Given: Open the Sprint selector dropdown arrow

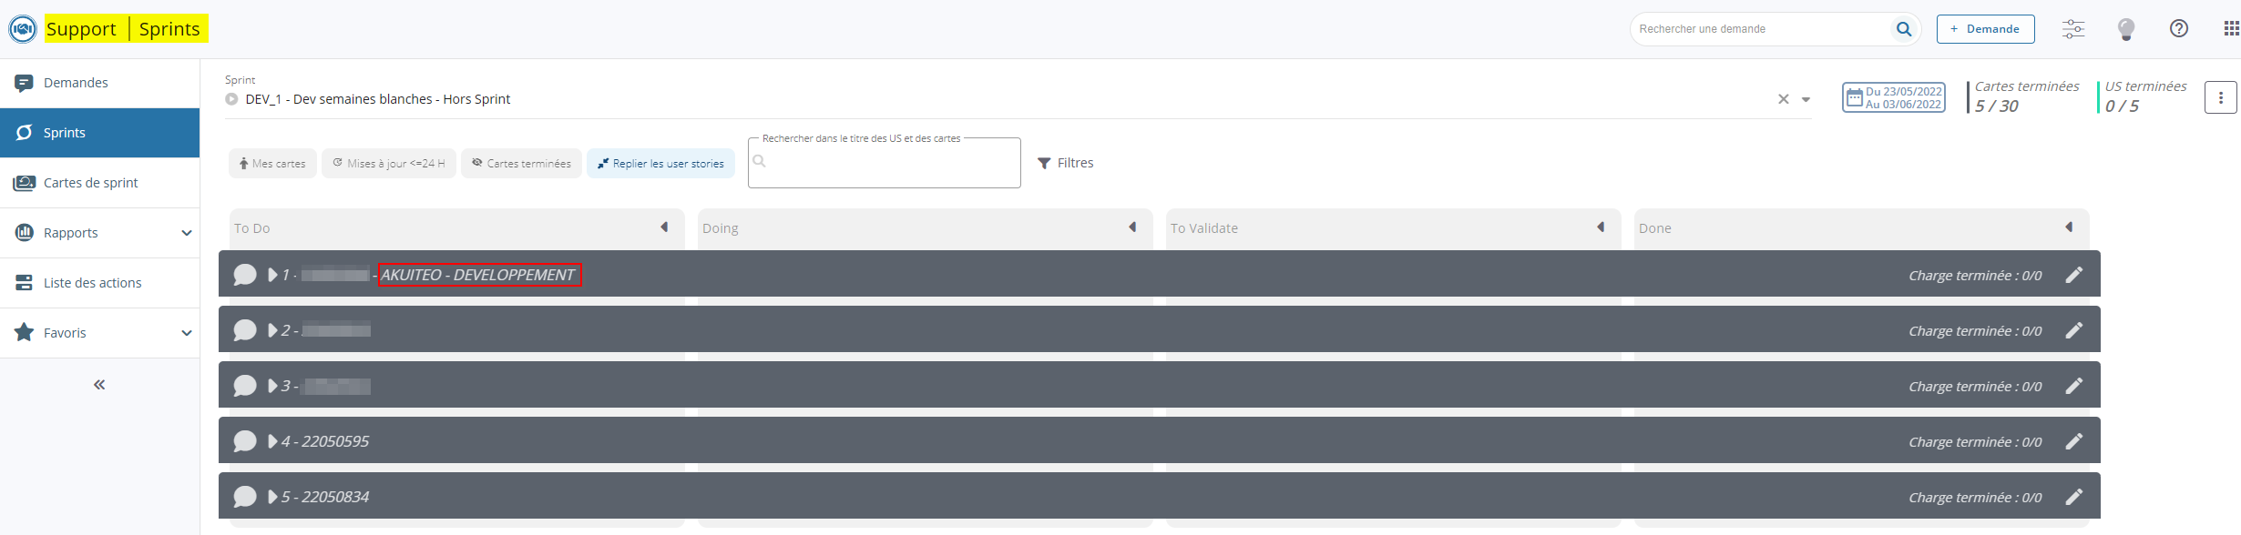Looking at the screenshot, I should 1806,100.
